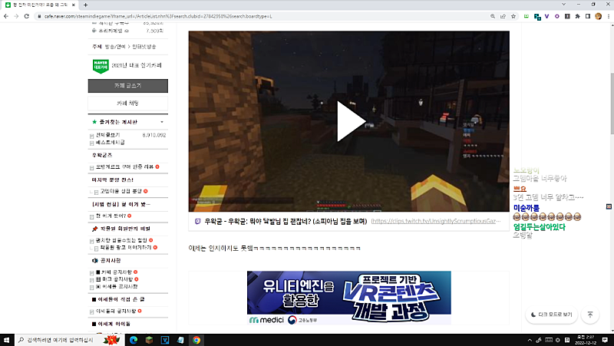Show hidden system tray icons
The height and width of the screenshot is (346, 614).
530,340
